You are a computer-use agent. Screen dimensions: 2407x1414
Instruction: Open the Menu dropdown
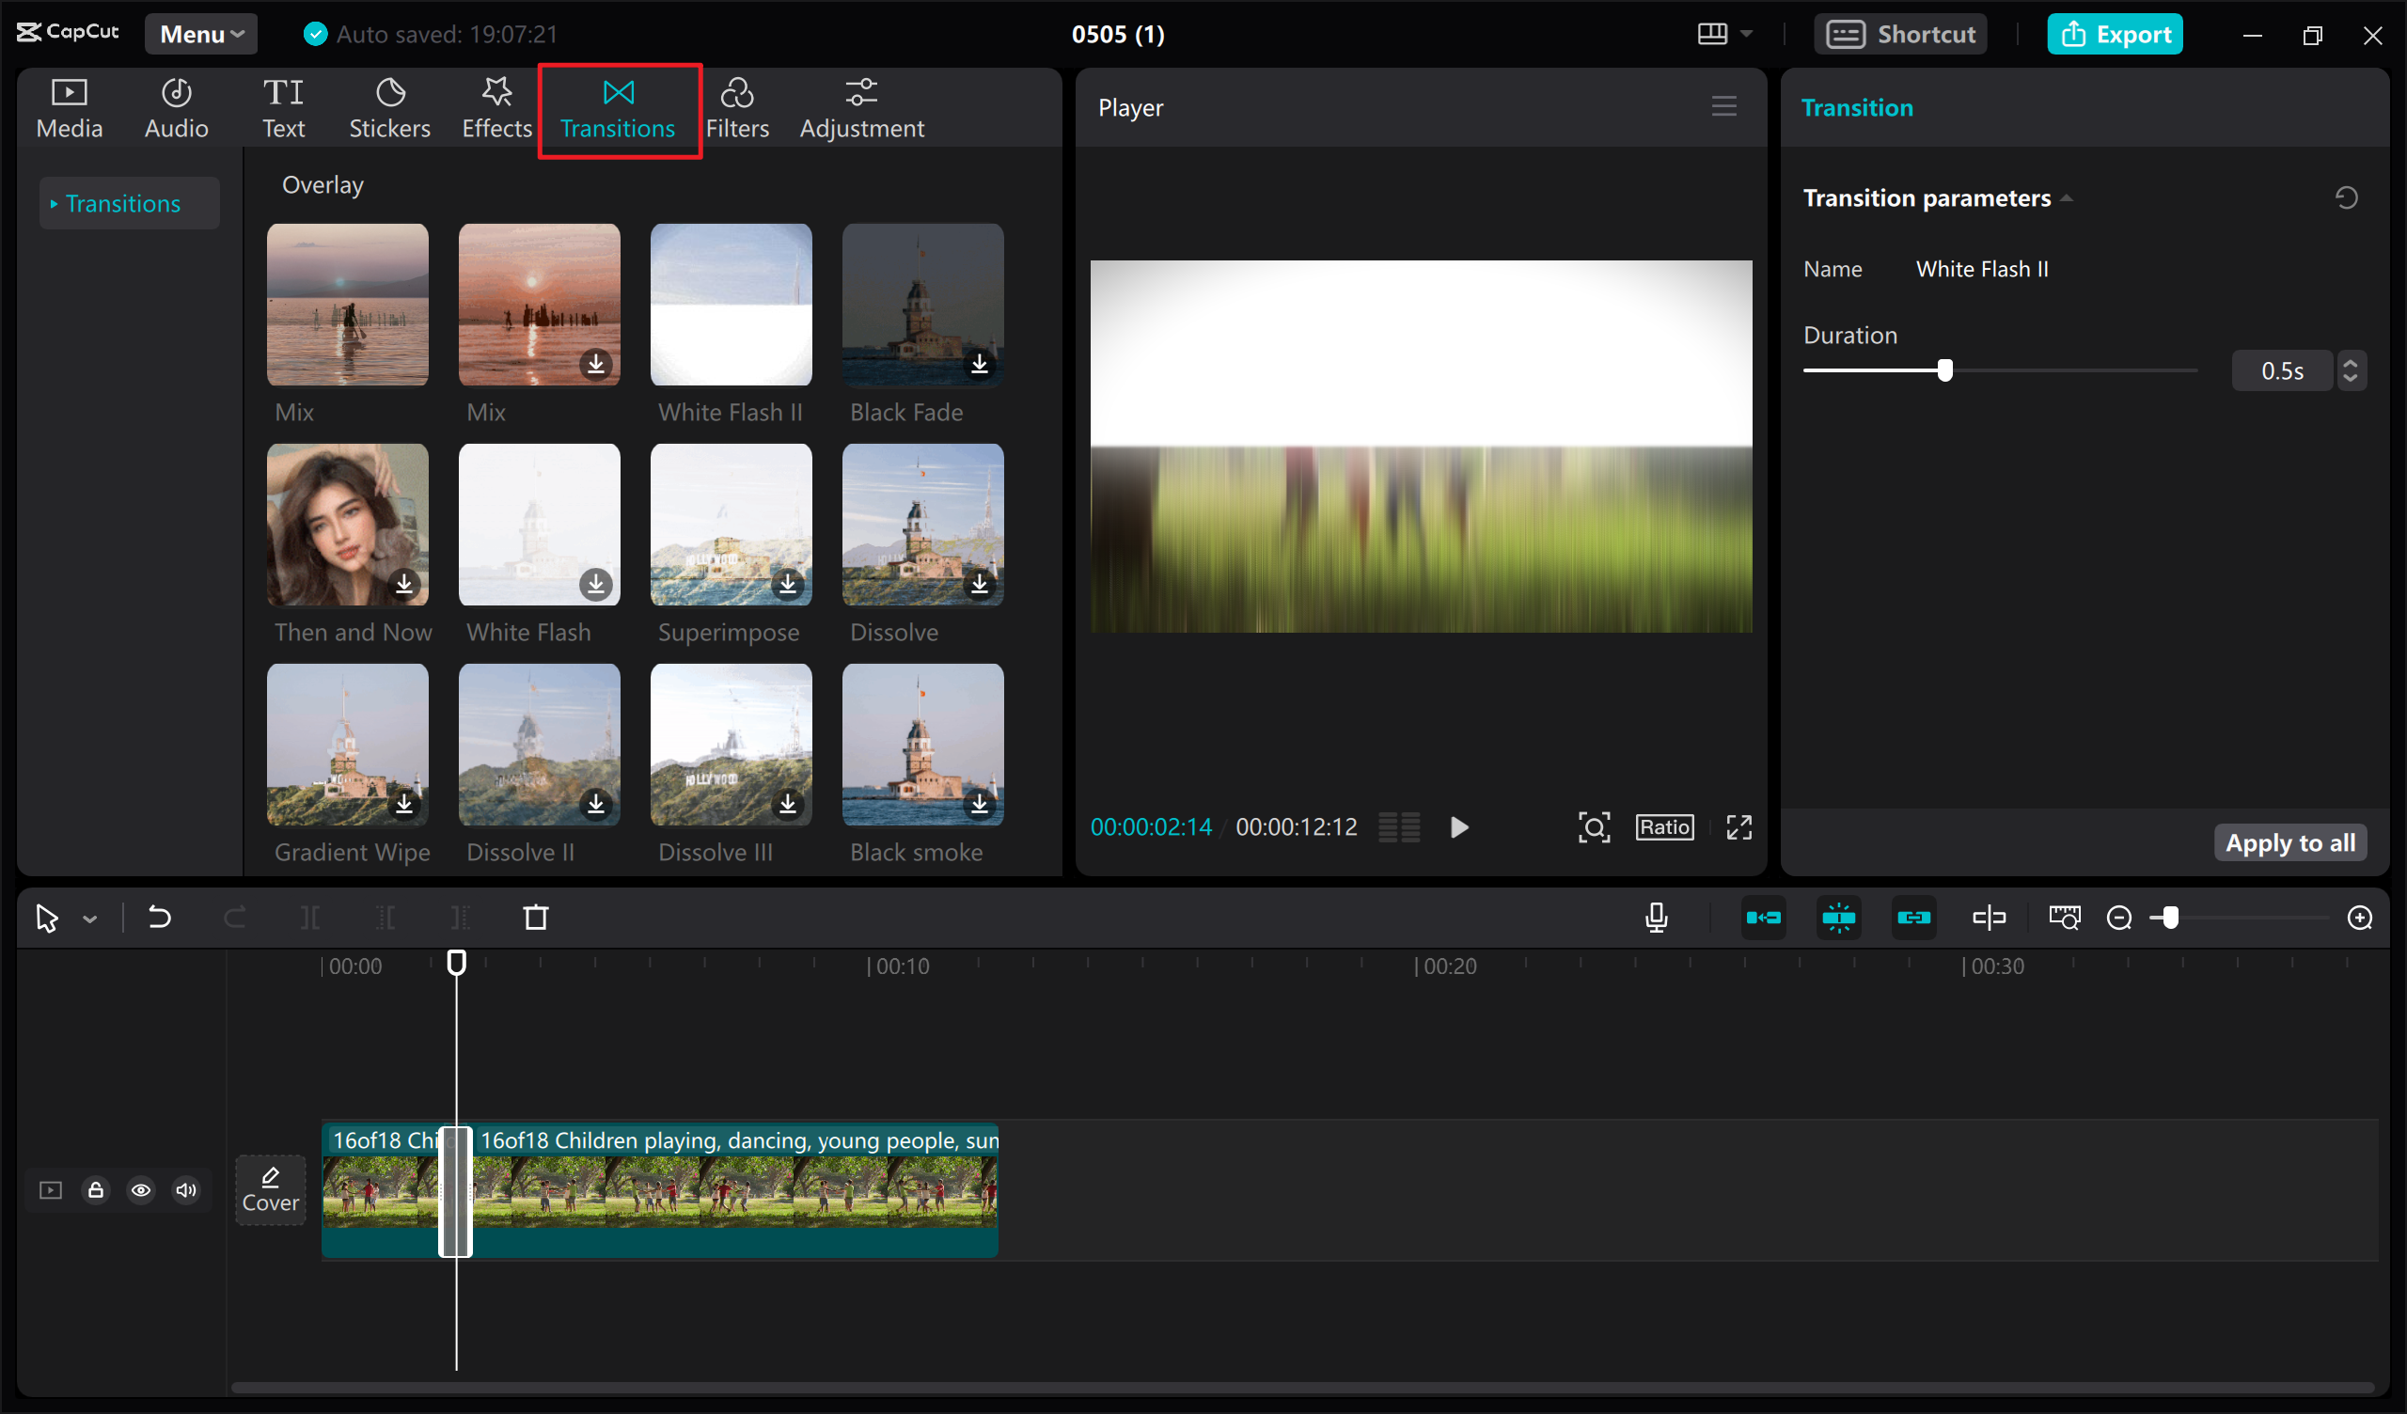(199, 34)
